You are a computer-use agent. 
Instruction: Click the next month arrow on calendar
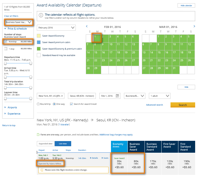(194, 26)
